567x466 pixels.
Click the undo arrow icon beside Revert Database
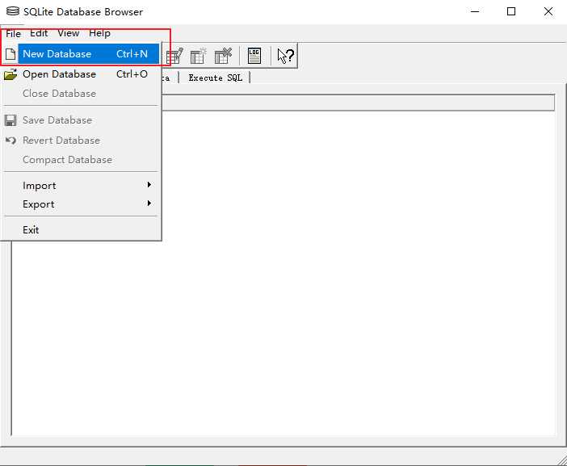click(x=10, y=141)
